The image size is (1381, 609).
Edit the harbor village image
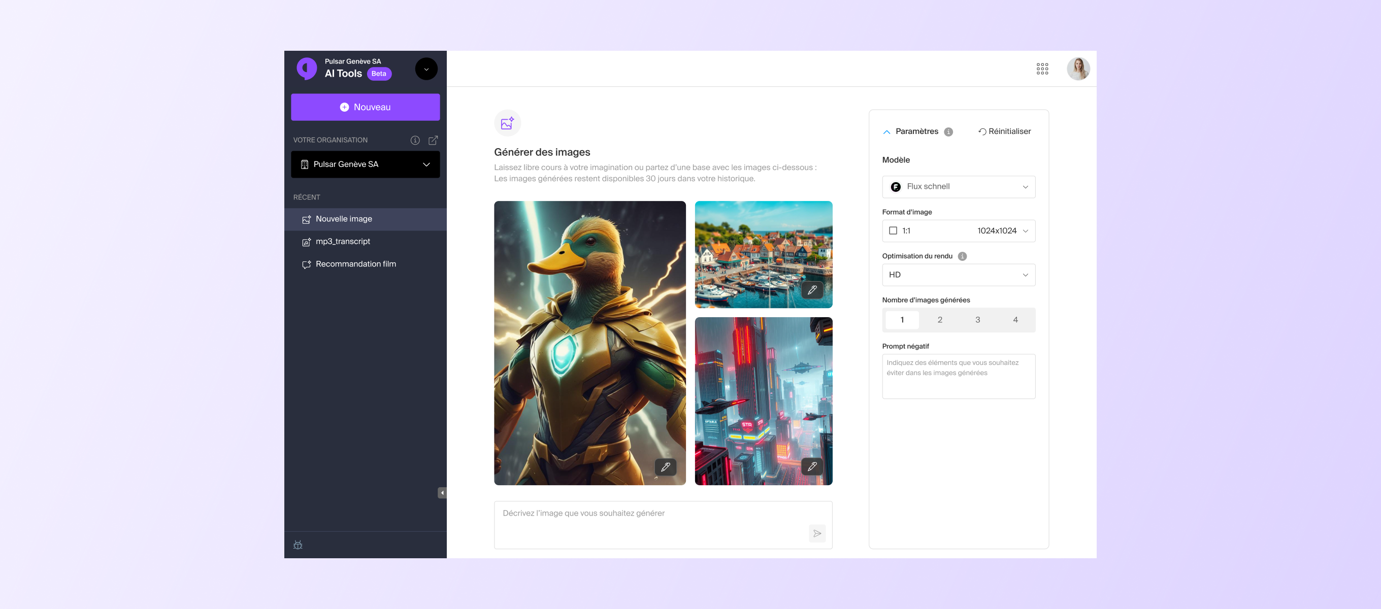click(x=812, y=290)
